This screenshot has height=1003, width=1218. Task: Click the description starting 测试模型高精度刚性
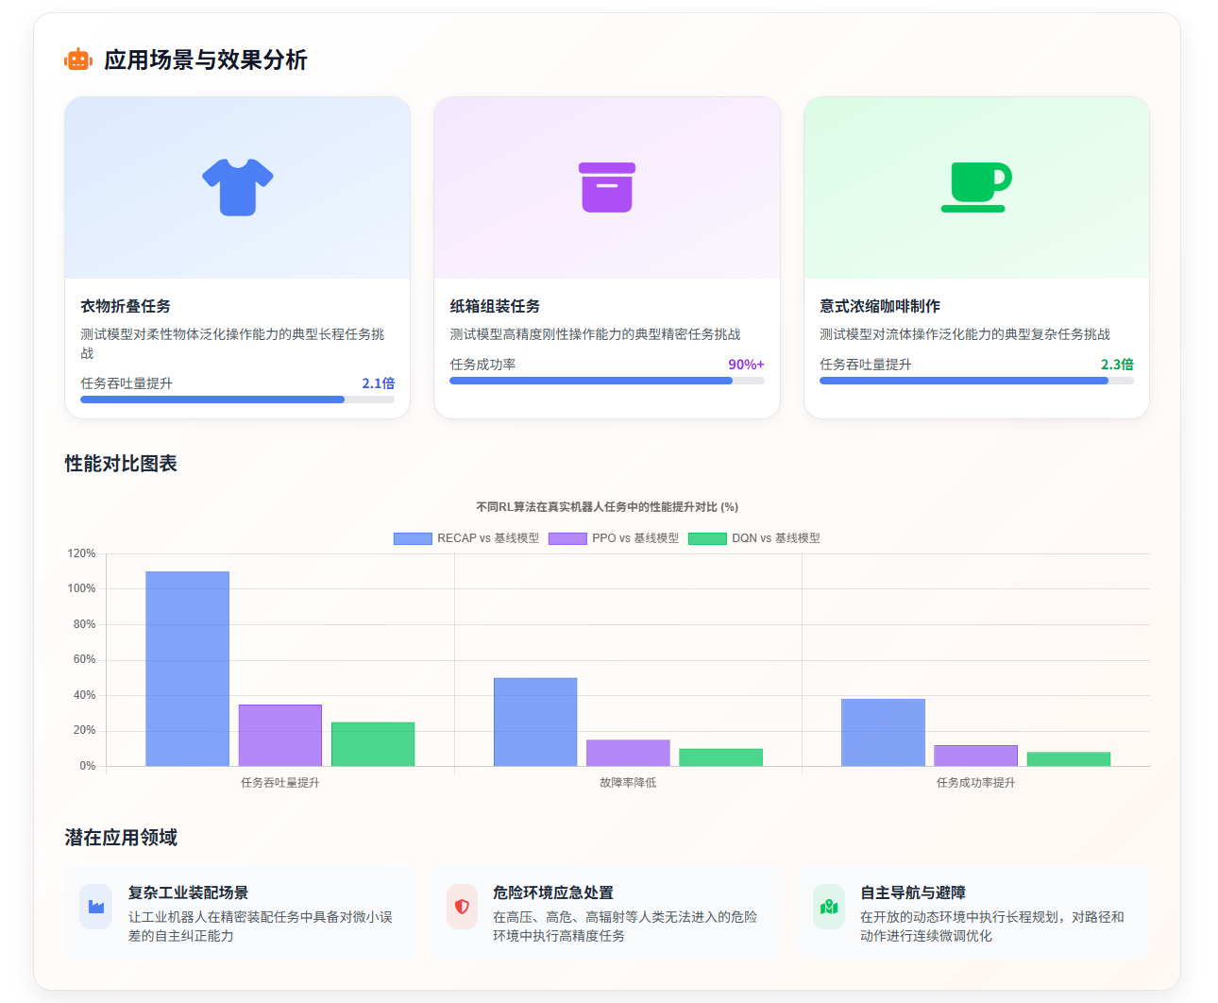pos(595,334)
